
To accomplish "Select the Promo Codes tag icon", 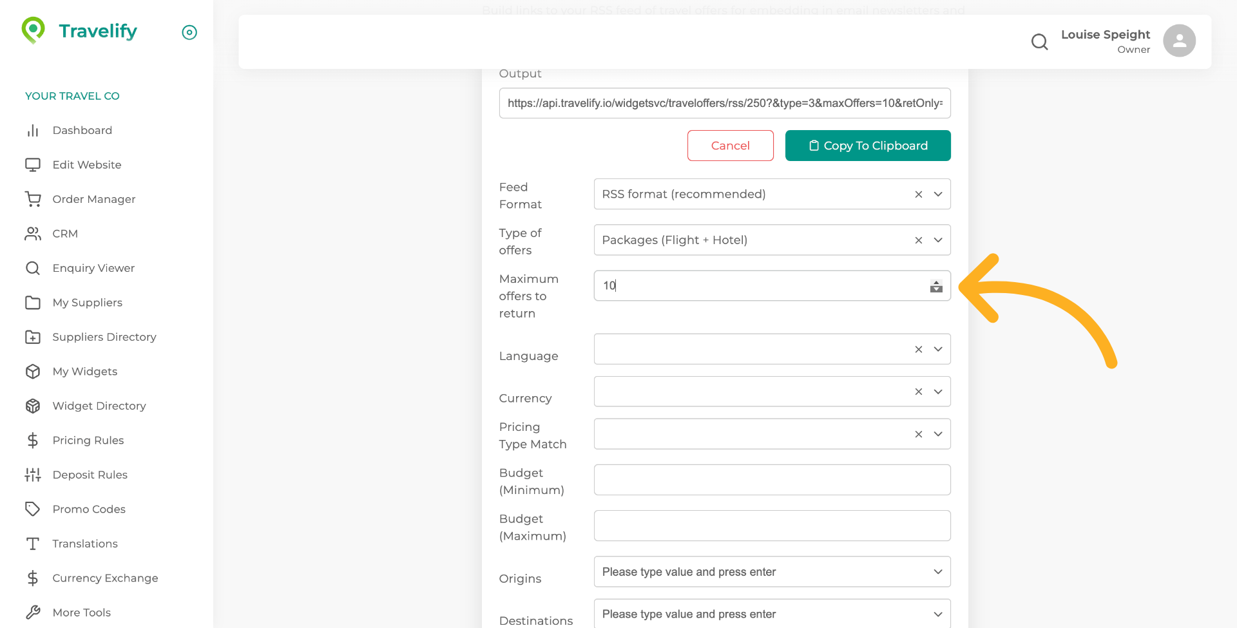I will (x=33, y=509).
